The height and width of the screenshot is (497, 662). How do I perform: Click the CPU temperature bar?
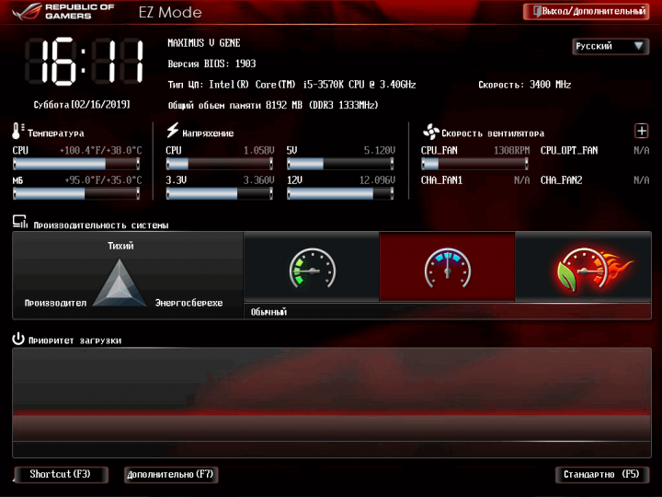click(76, 164)
